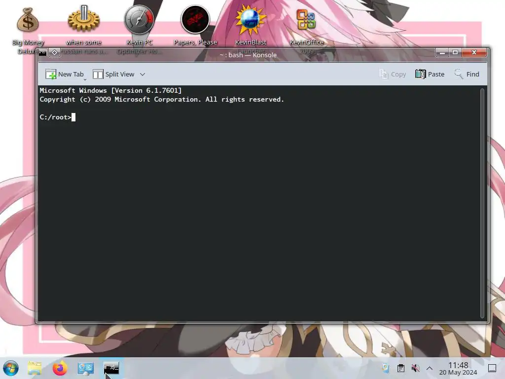
Task: Open the clipboard tray icon
Action: coord(400,368)
